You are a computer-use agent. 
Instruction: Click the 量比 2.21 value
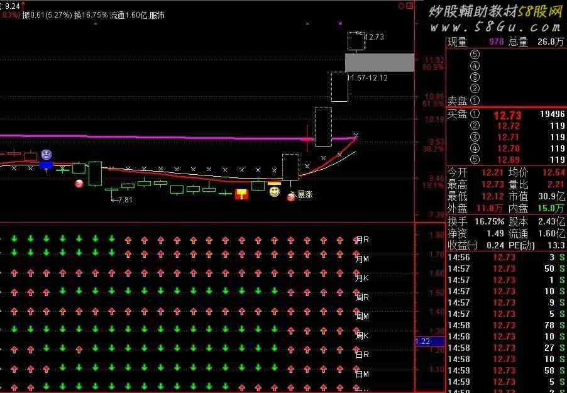(556, 185)
